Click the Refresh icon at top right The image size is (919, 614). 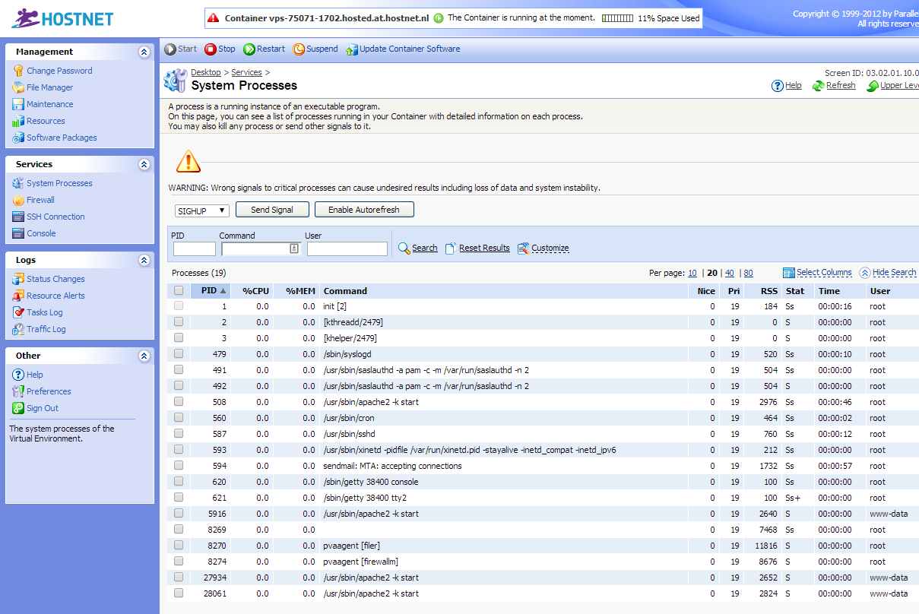tap(818, 86)
